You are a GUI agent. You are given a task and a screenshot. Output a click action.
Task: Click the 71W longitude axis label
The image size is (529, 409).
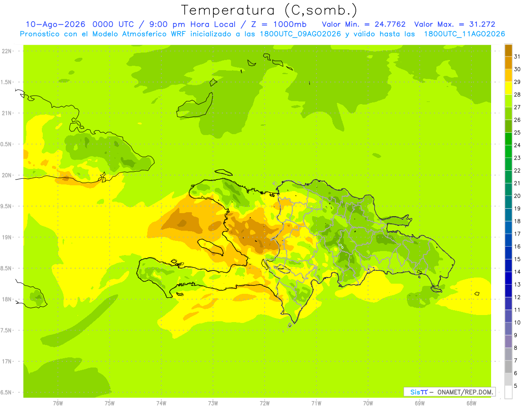point(316,403)
